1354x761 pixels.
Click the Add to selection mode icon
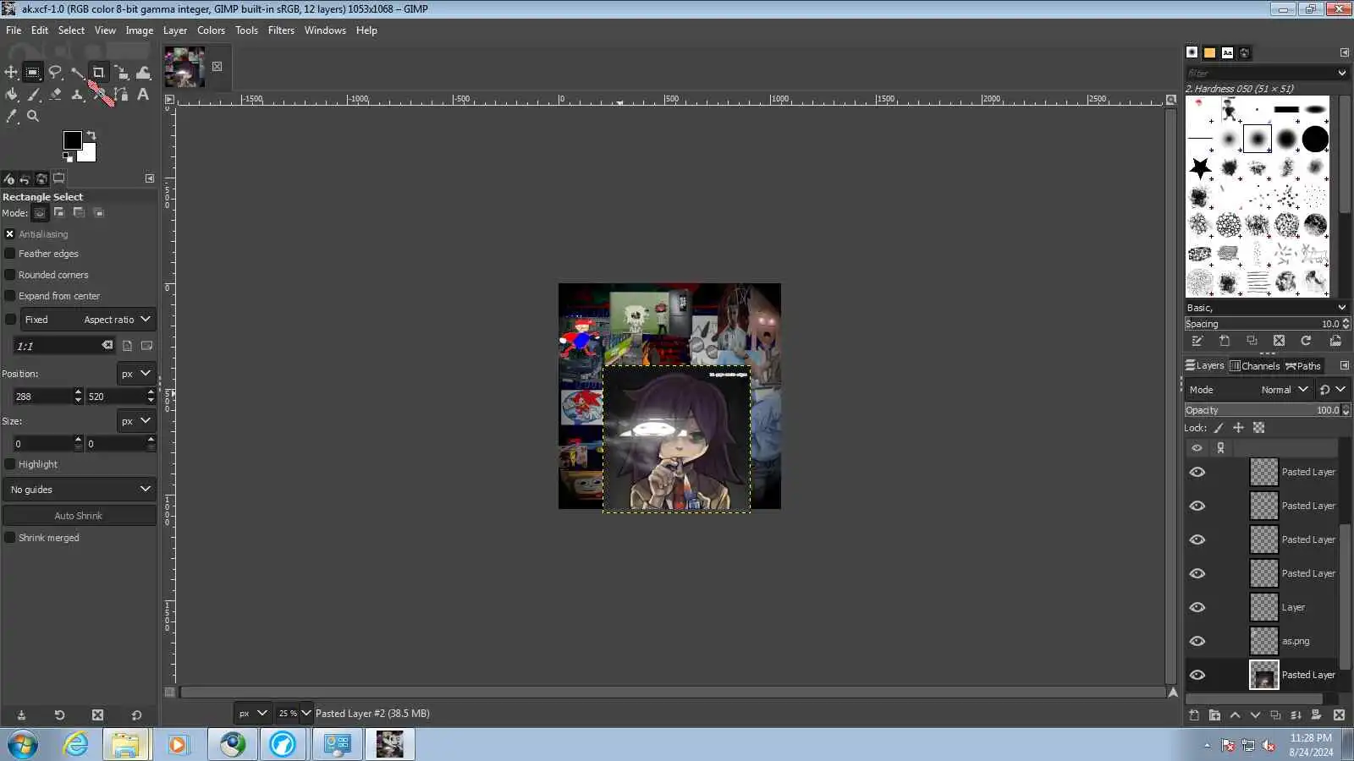coord(59,213)
